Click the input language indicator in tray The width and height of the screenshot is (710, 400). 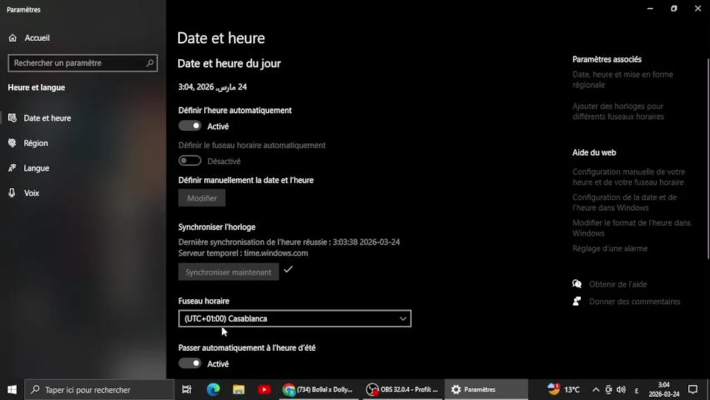(x=637, y=390)
